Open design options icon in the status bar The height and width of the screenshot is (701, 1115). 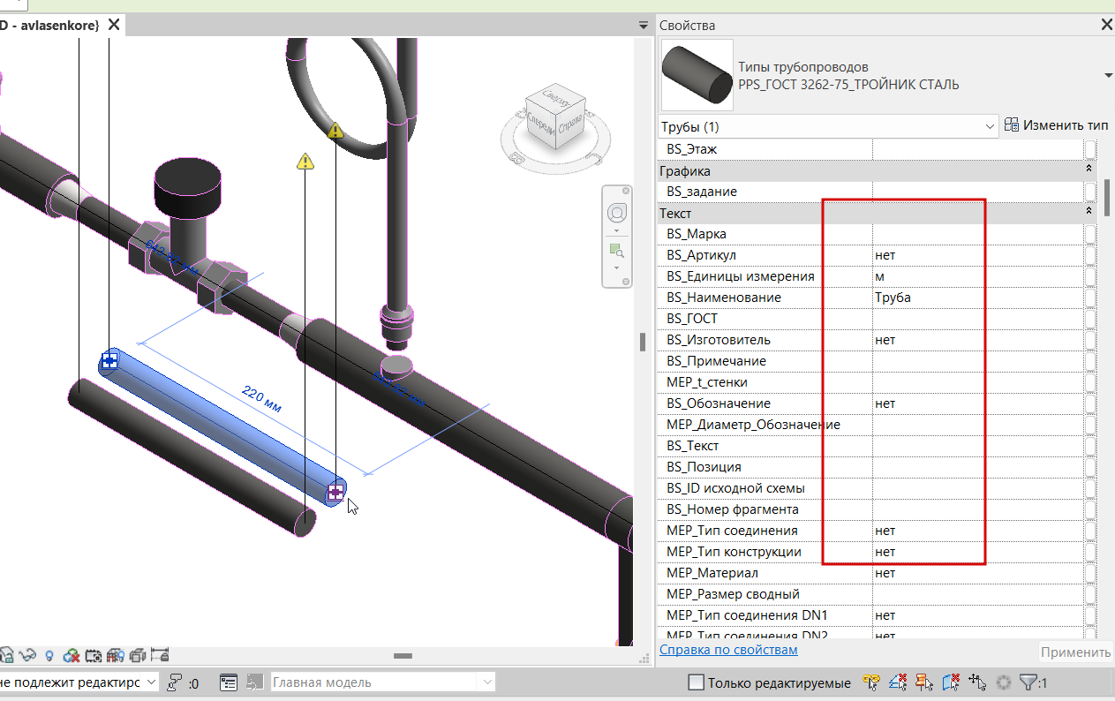tap(230, 682)
